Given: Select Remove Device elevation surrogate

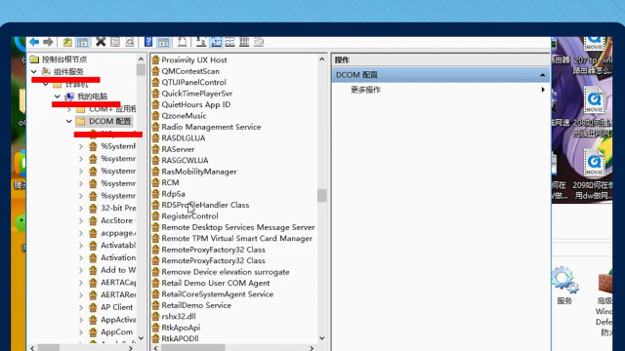Looking at the screenshot, I should (226, 272).
